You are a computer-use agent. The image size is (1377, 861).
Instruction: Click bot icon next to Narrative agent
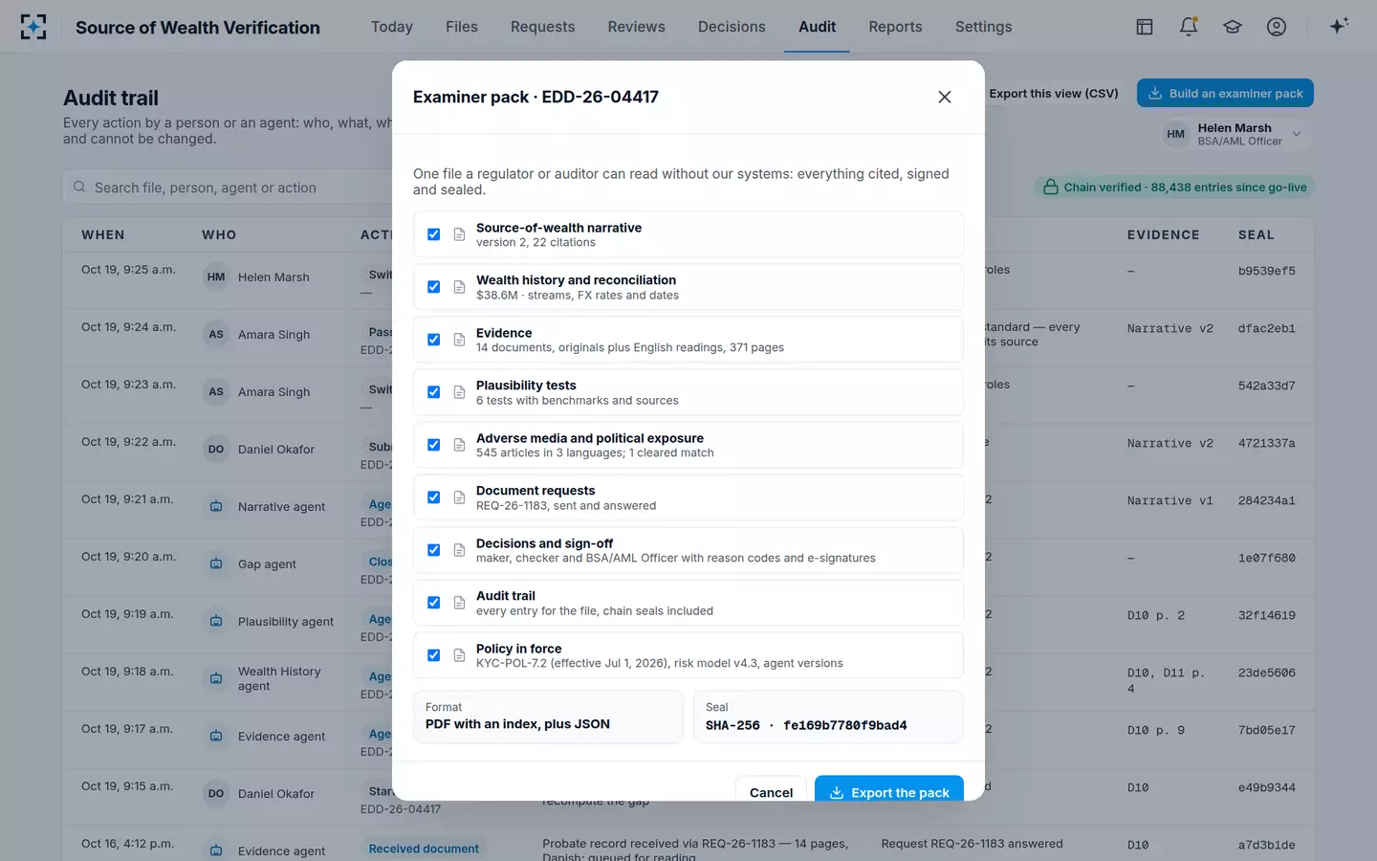pyautogui.click(x=216, y=506)
